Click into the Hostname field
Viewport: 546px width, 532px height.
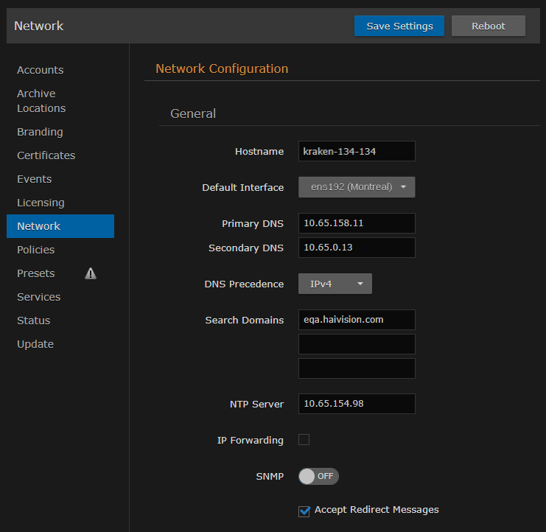357,151
